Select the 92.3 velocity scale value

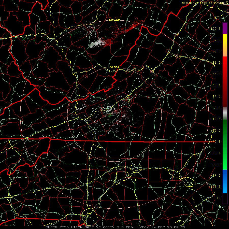pos(217,40)
